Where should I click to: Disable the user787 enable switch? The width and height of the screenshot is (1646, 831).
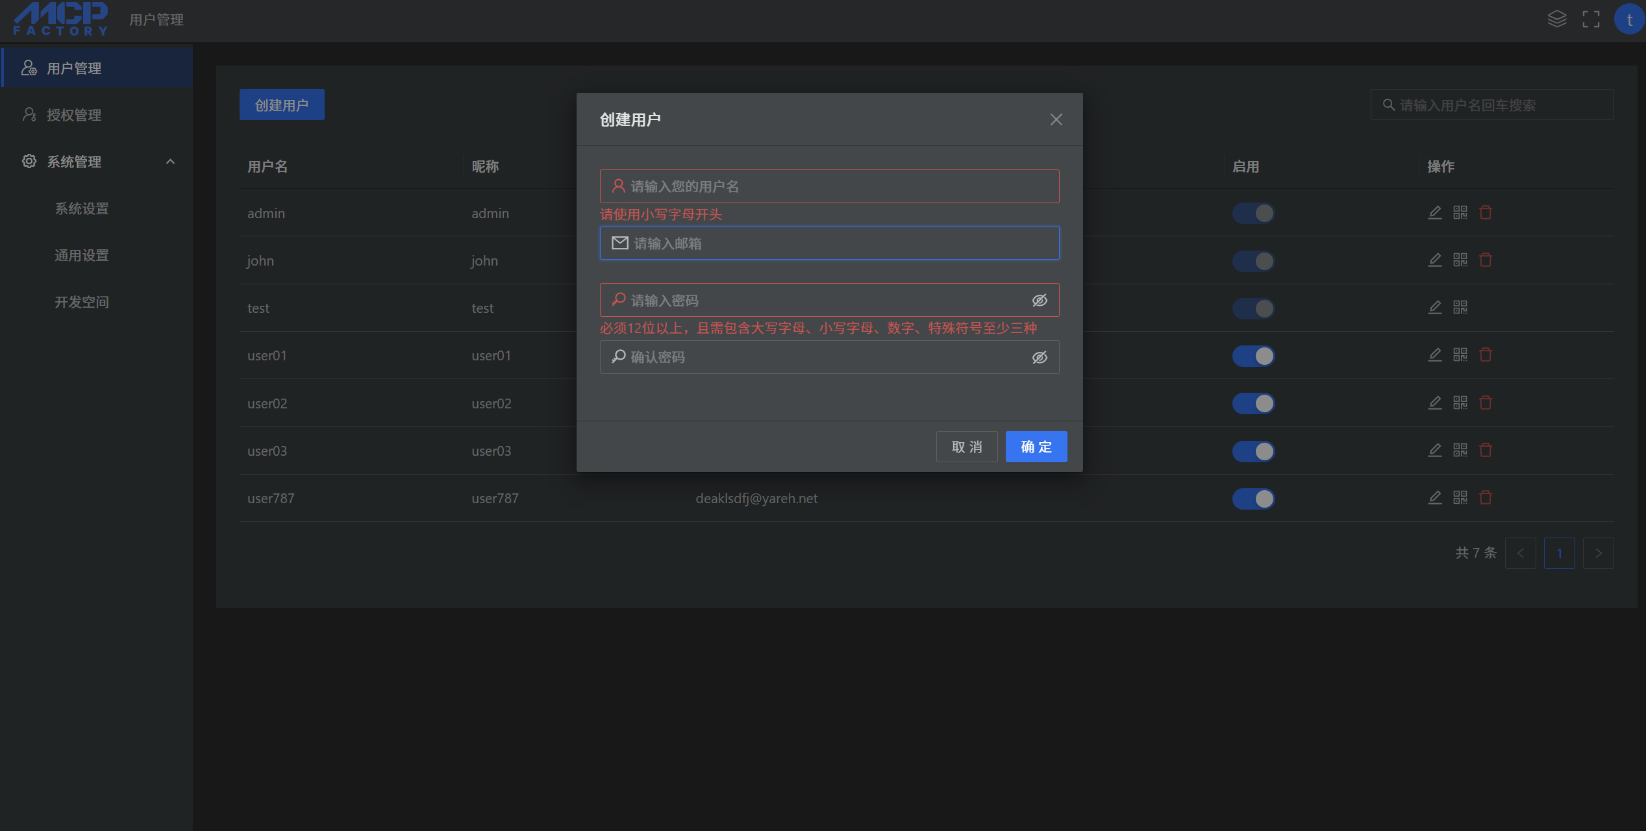[1253, 499]
